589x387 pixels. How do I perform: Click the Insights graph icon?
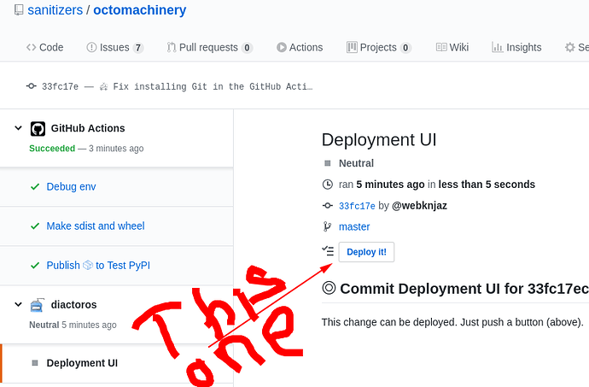[498, 47]
